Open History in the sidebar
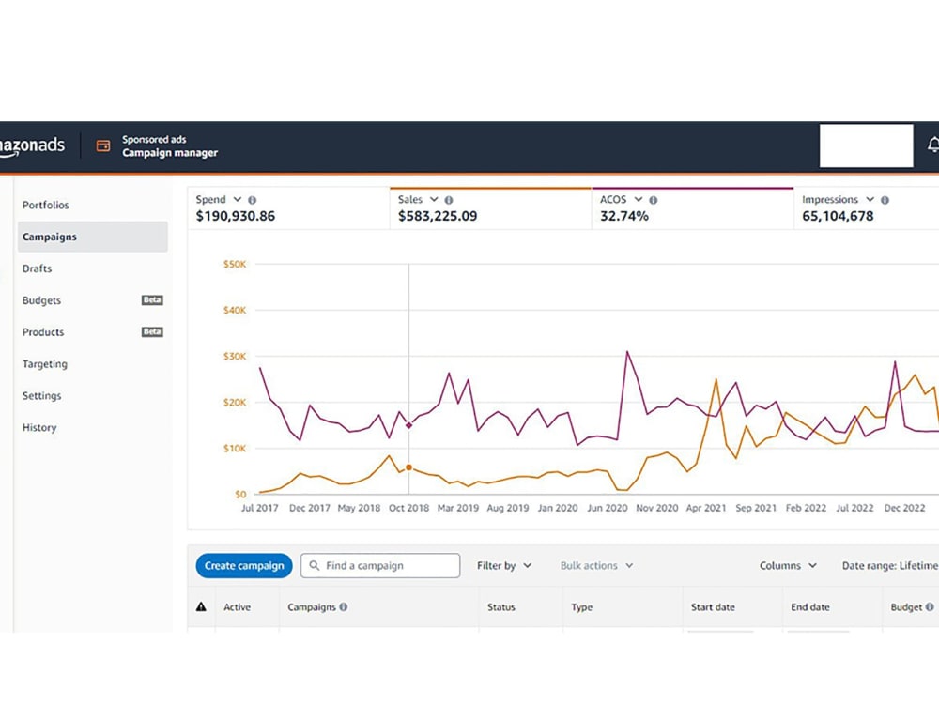This screenshot has width=939, height=704. 39,427
